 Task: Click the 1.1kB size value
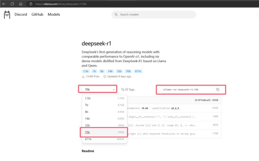click(215, 133)
